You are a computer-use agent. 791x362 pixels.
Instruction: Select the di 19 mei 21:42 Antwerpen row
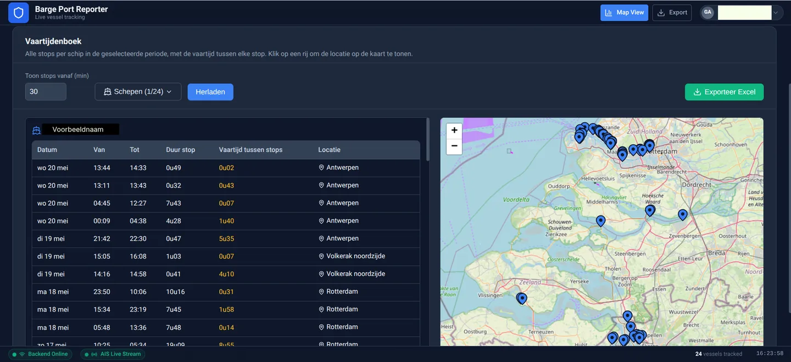tap(226, 239)
